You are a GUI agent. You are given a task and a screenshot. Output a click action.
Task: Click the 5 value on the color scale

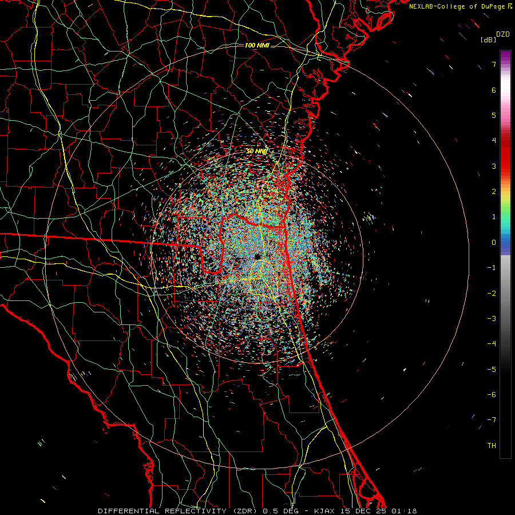[x=494, y=115]
